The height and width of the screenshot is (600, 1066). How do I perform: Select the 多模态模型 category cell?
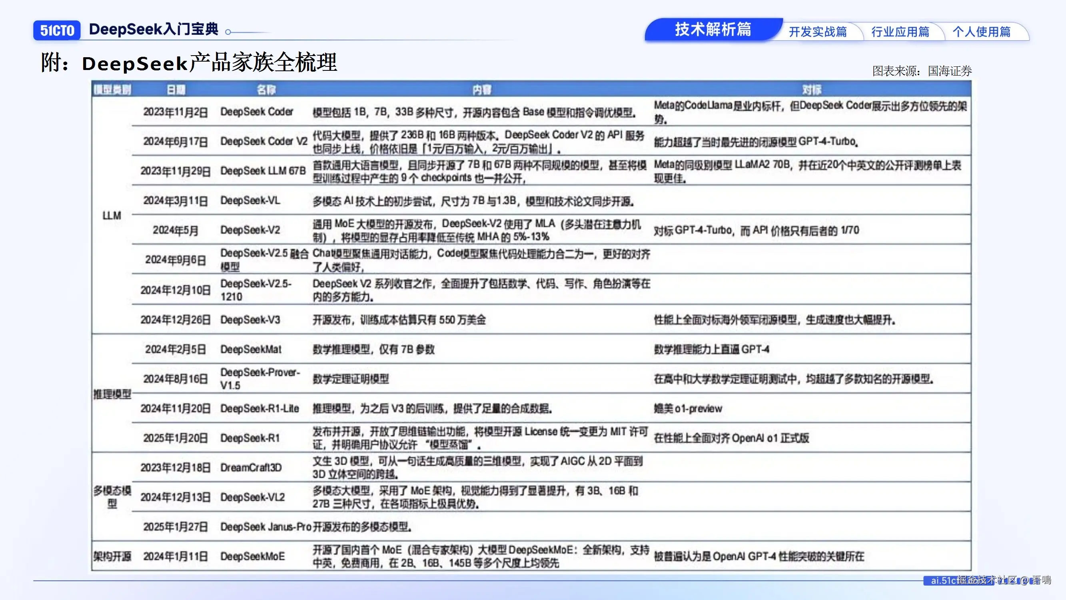coord(112,497)
